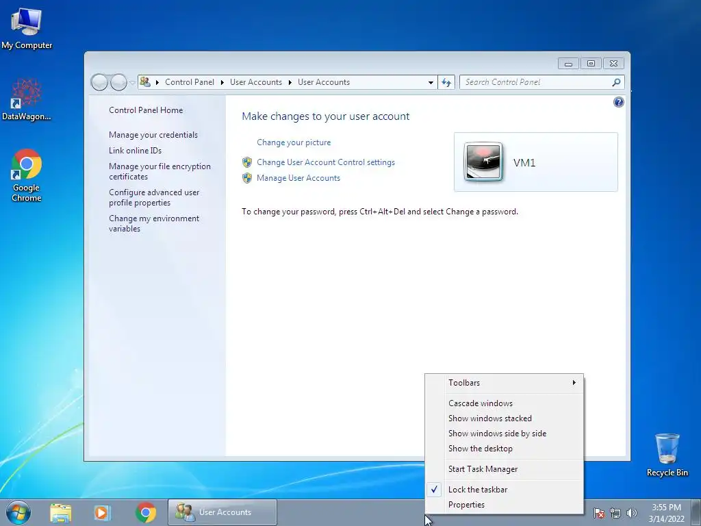The height and width of the screenshot is (526, 701).
Task: Open Manage your file encryption certificates
Action: 160,171
